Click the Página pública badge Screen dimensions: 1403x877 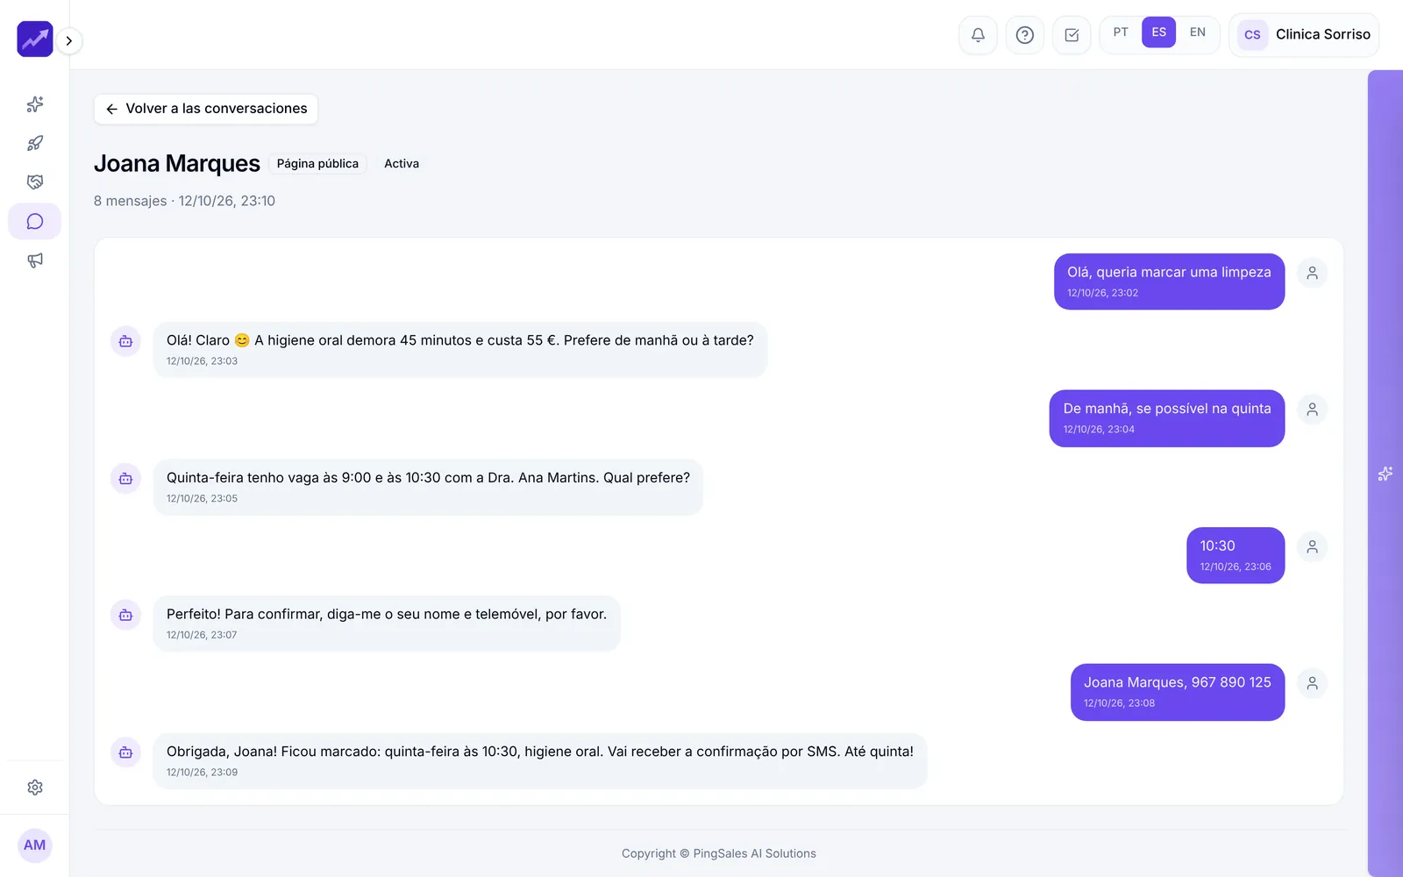point(317,164)
